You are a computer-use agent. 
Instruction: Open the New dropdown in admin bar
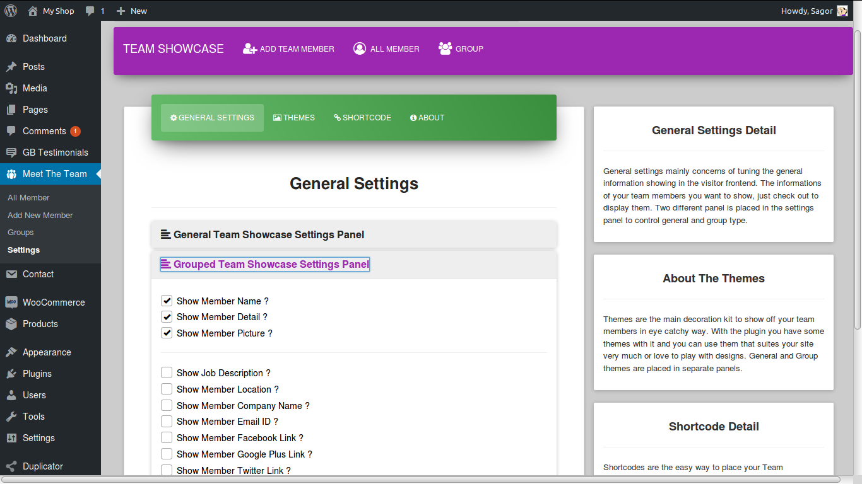coord(132,11)
